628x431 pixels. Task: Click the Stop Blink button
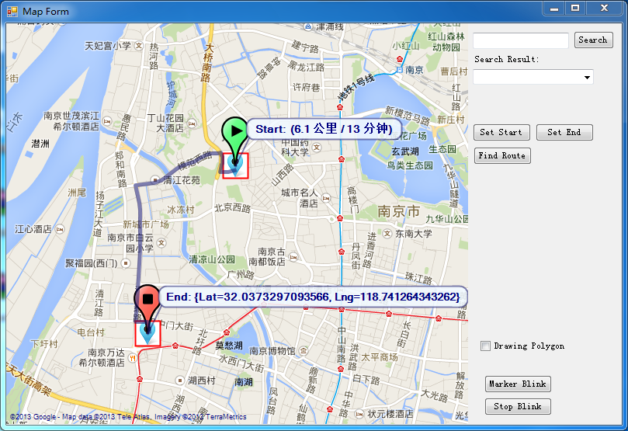pyautogui.click(x=518, y=406)
